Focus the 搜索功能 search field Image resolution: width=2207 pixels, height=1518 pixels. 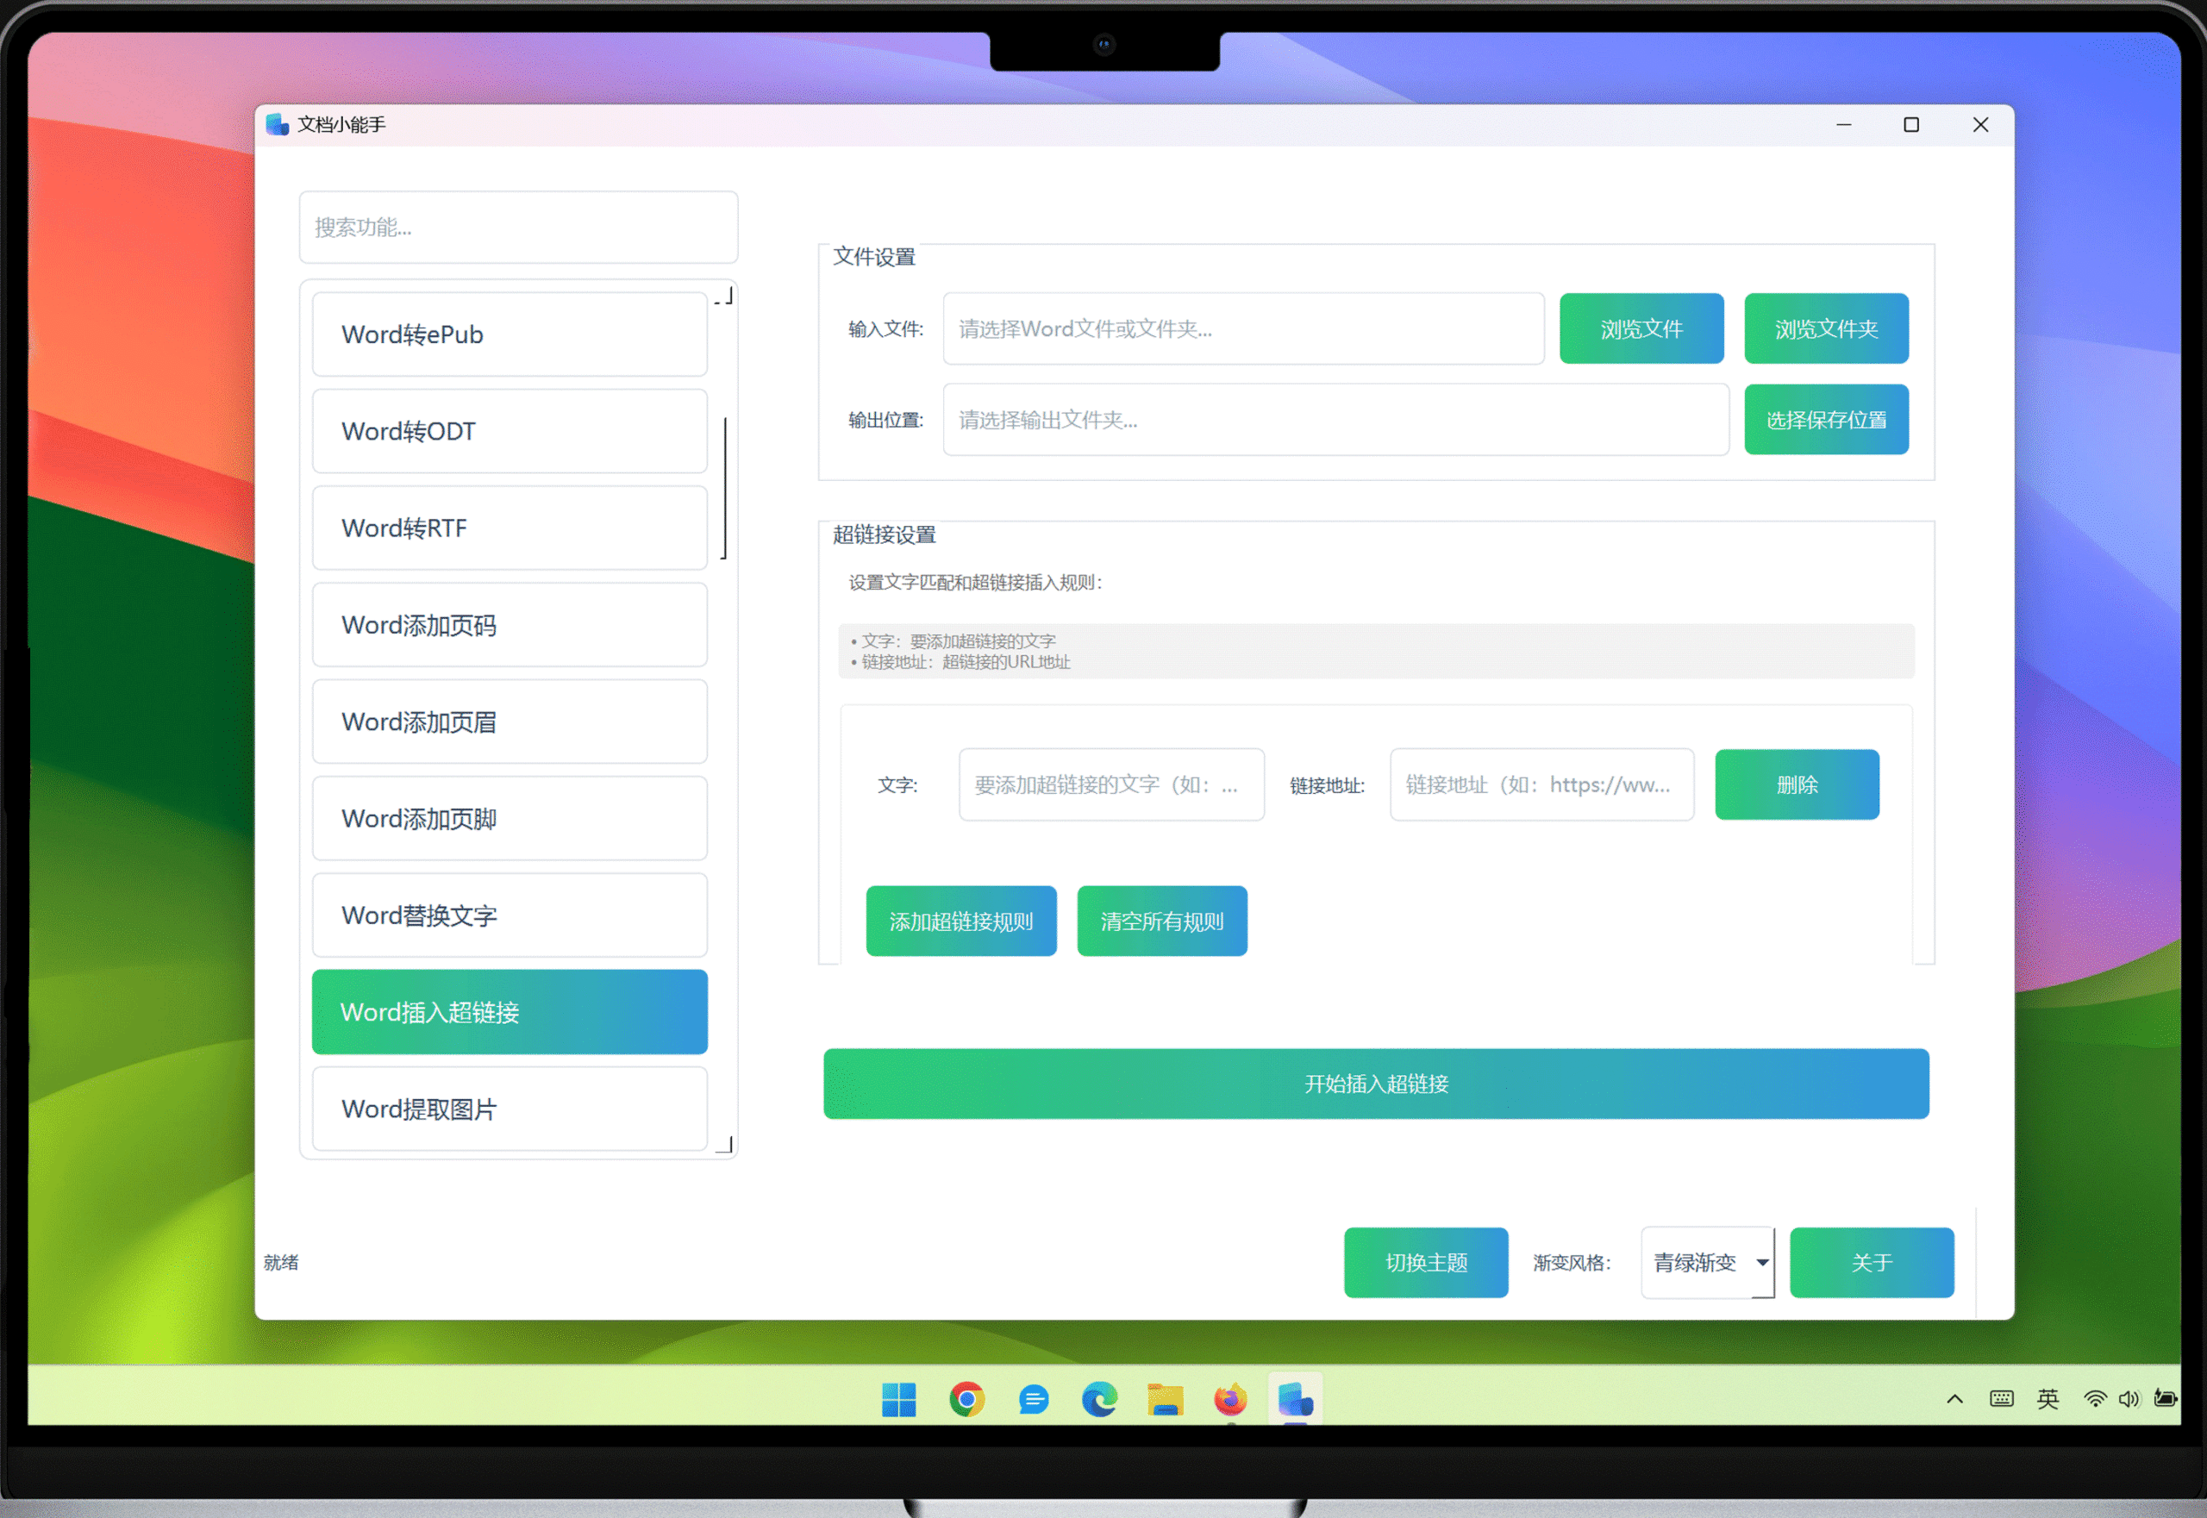pyautogui.click(x=518, y=227)
